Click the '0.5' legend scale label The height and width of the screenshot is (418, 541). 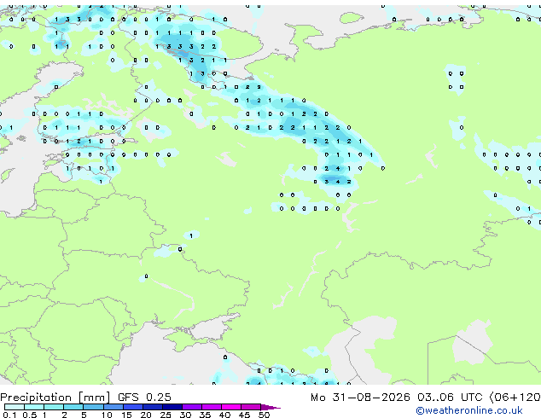click(x=30, y=415)
